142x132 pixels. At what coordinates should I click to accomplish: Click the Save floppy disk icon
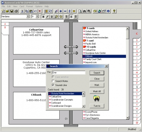click(x=12, y=11)
